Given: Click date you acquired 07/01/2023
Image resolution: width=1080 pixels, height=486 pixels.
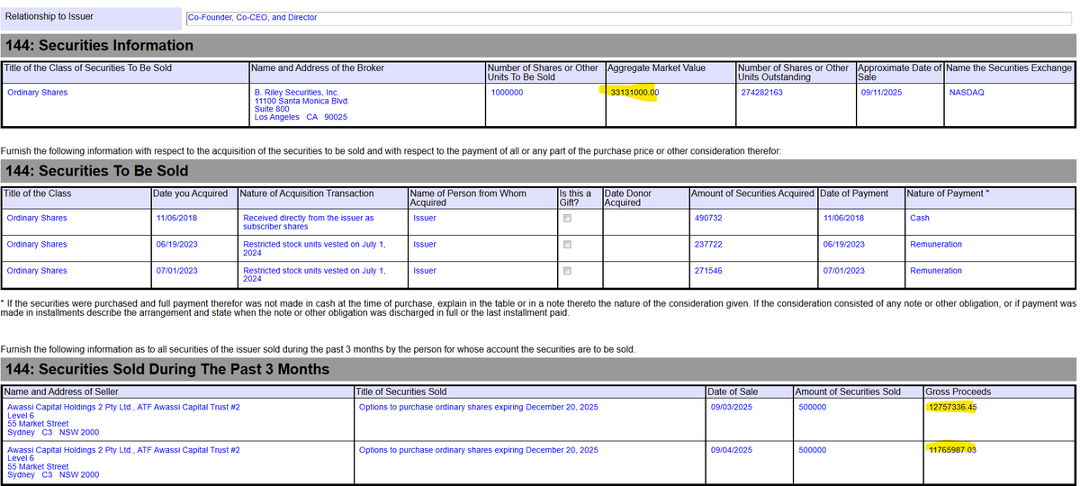Looking at the screenshot, I should [x=176, y=271].
